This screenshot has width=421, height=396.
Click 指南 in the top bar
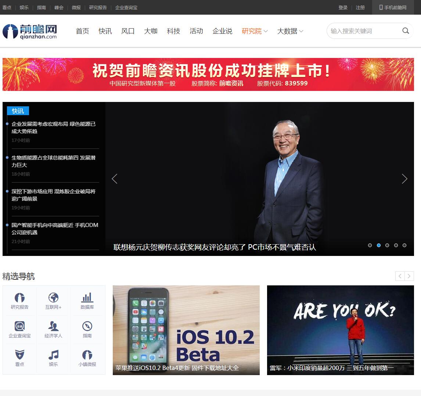[42, 7]
